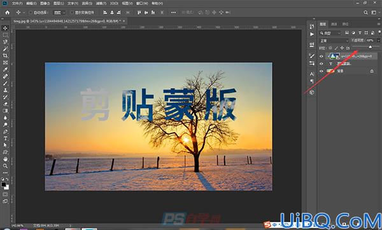Screen dimensions: 382x230
Task: Toggle lock image pixels brush icon
Action: click(x=336, y=48)
